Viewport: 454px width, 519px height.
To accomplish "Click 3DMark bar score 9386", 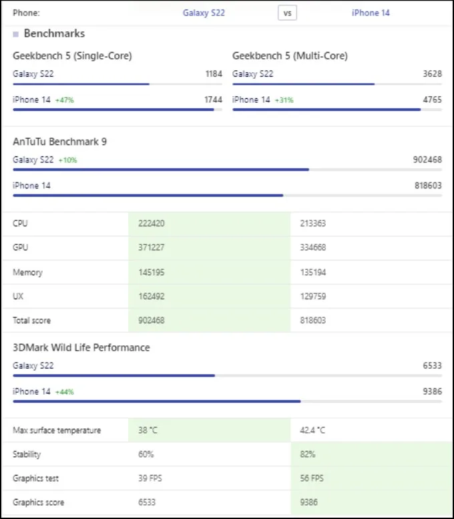I will point(433,391).
